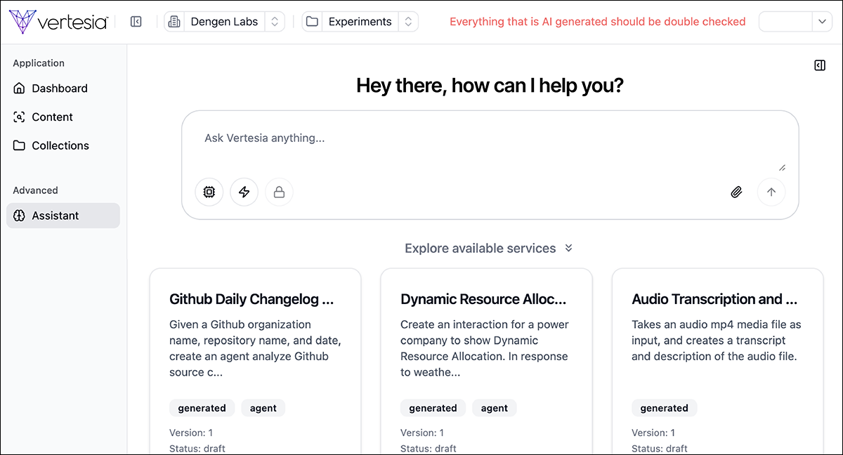Toggle the lock icon in prompt box
843x455 pixels.
click(x=279, y=192)
